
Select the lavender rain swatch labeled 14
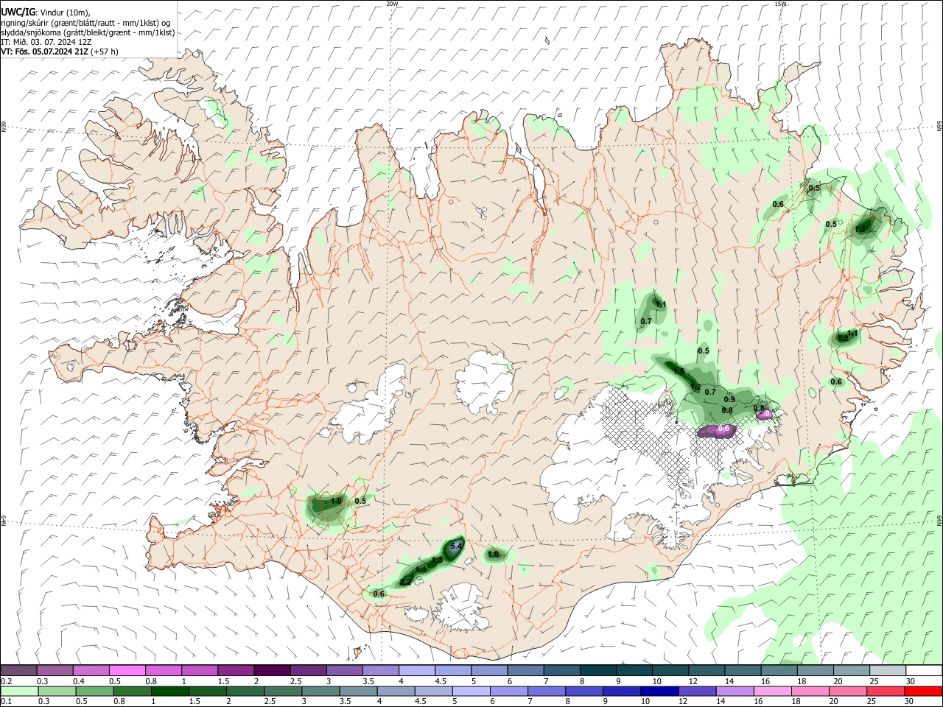point(735,692)
